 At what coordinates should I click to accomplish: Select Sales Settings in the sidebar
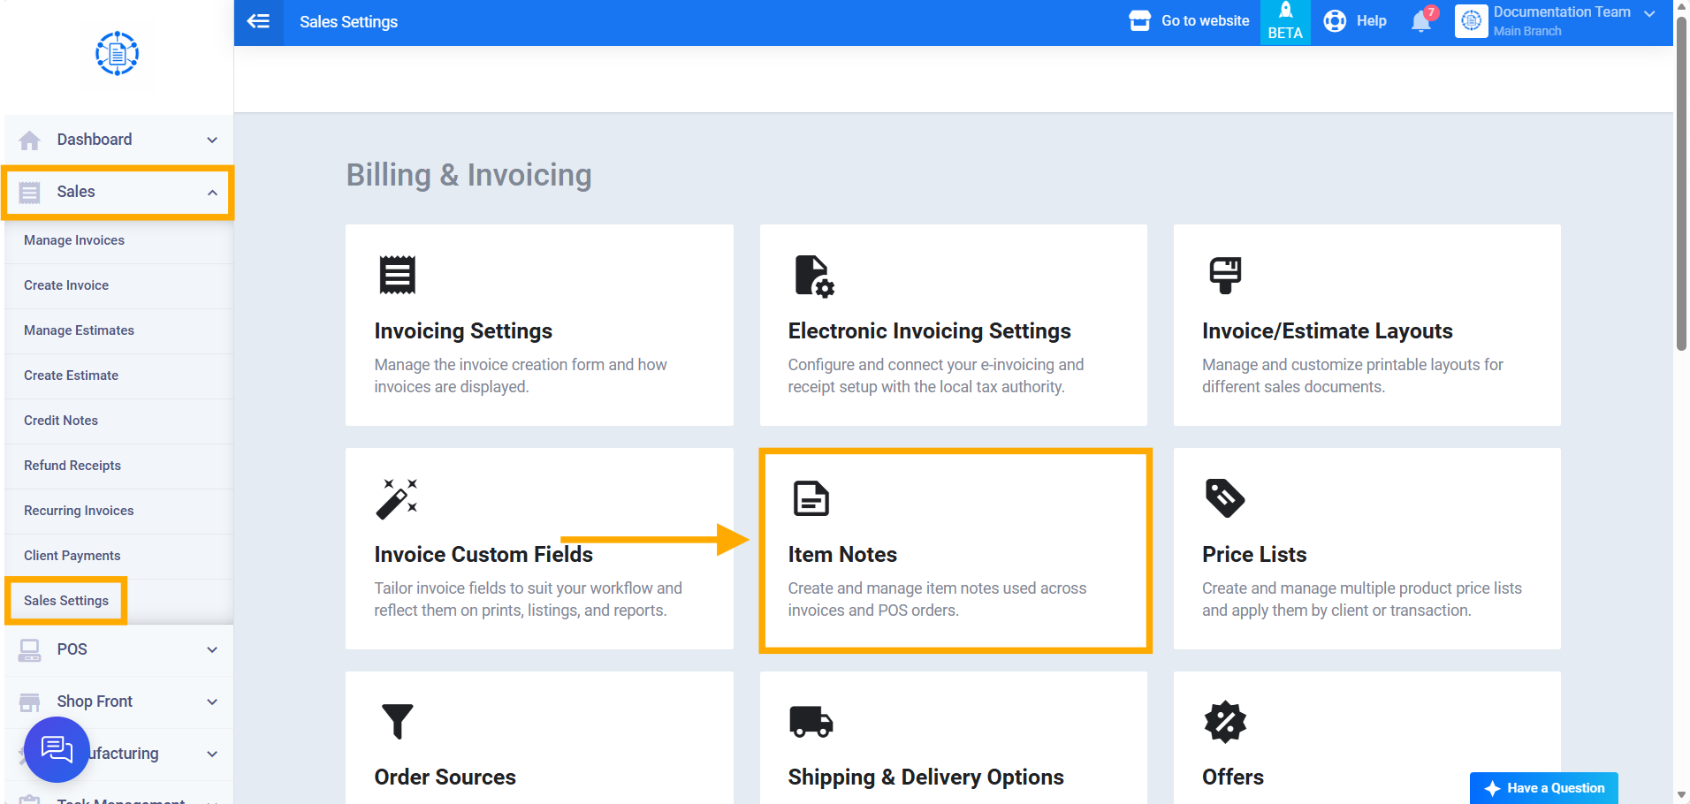click(x=66, y=601)
